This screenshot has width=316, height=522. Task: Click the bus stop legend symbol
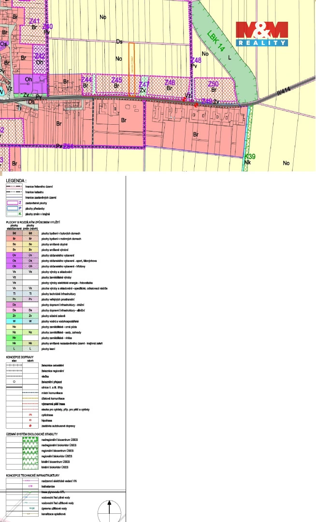pyautogui.click(x=30, y=426)
